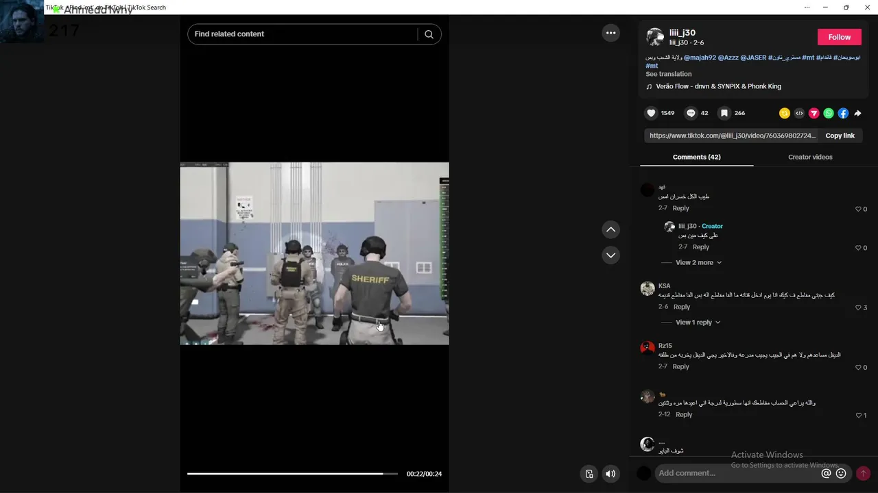Click the Add comment input field
878x493 pixels.
coord(738,473)
